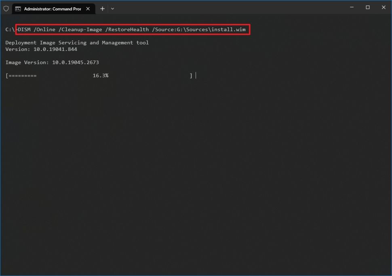Expand the new tab profile dropdown
The image size is (392, 276).
tap(112, 9)
